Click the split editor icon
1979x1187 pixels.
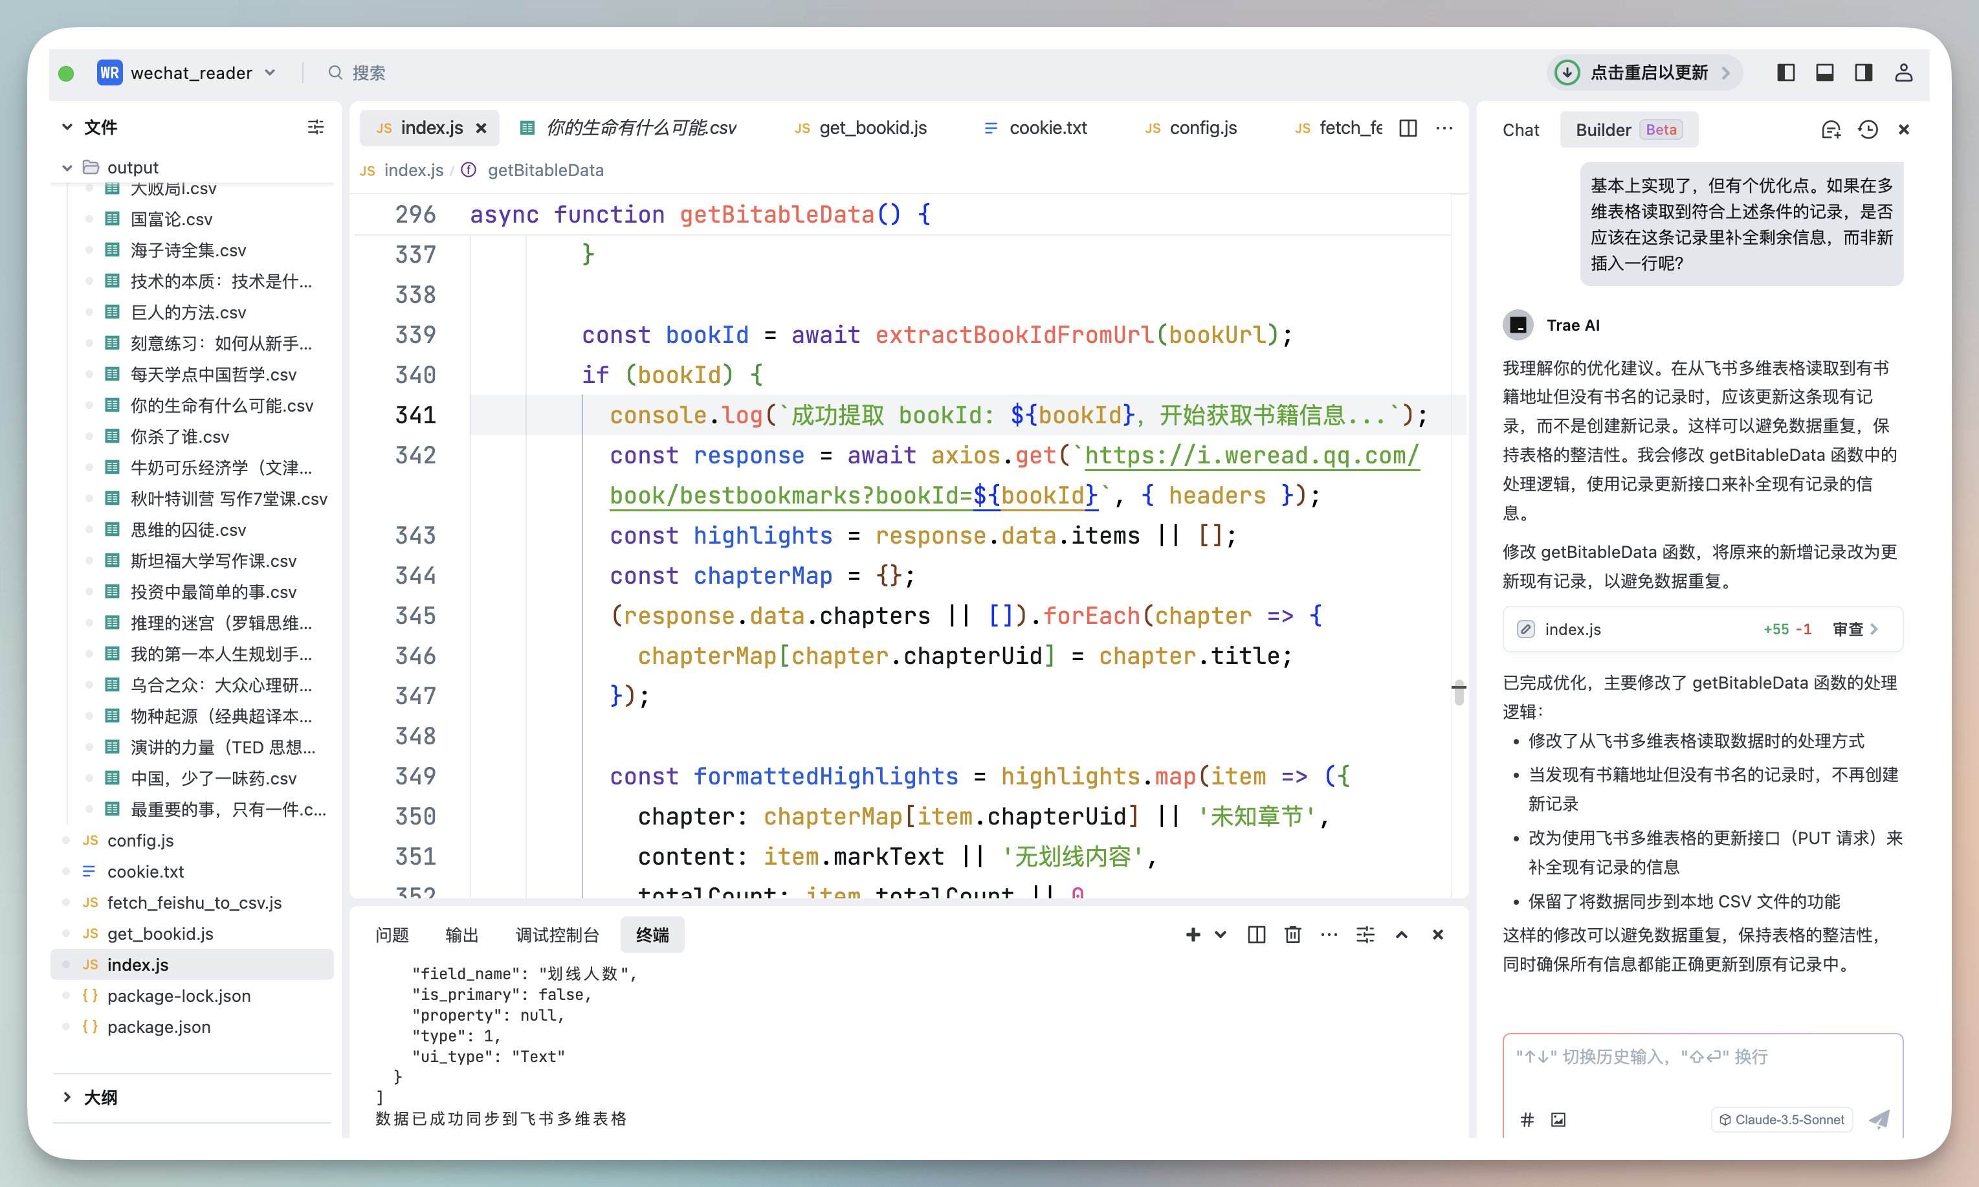click(1408, 128)
